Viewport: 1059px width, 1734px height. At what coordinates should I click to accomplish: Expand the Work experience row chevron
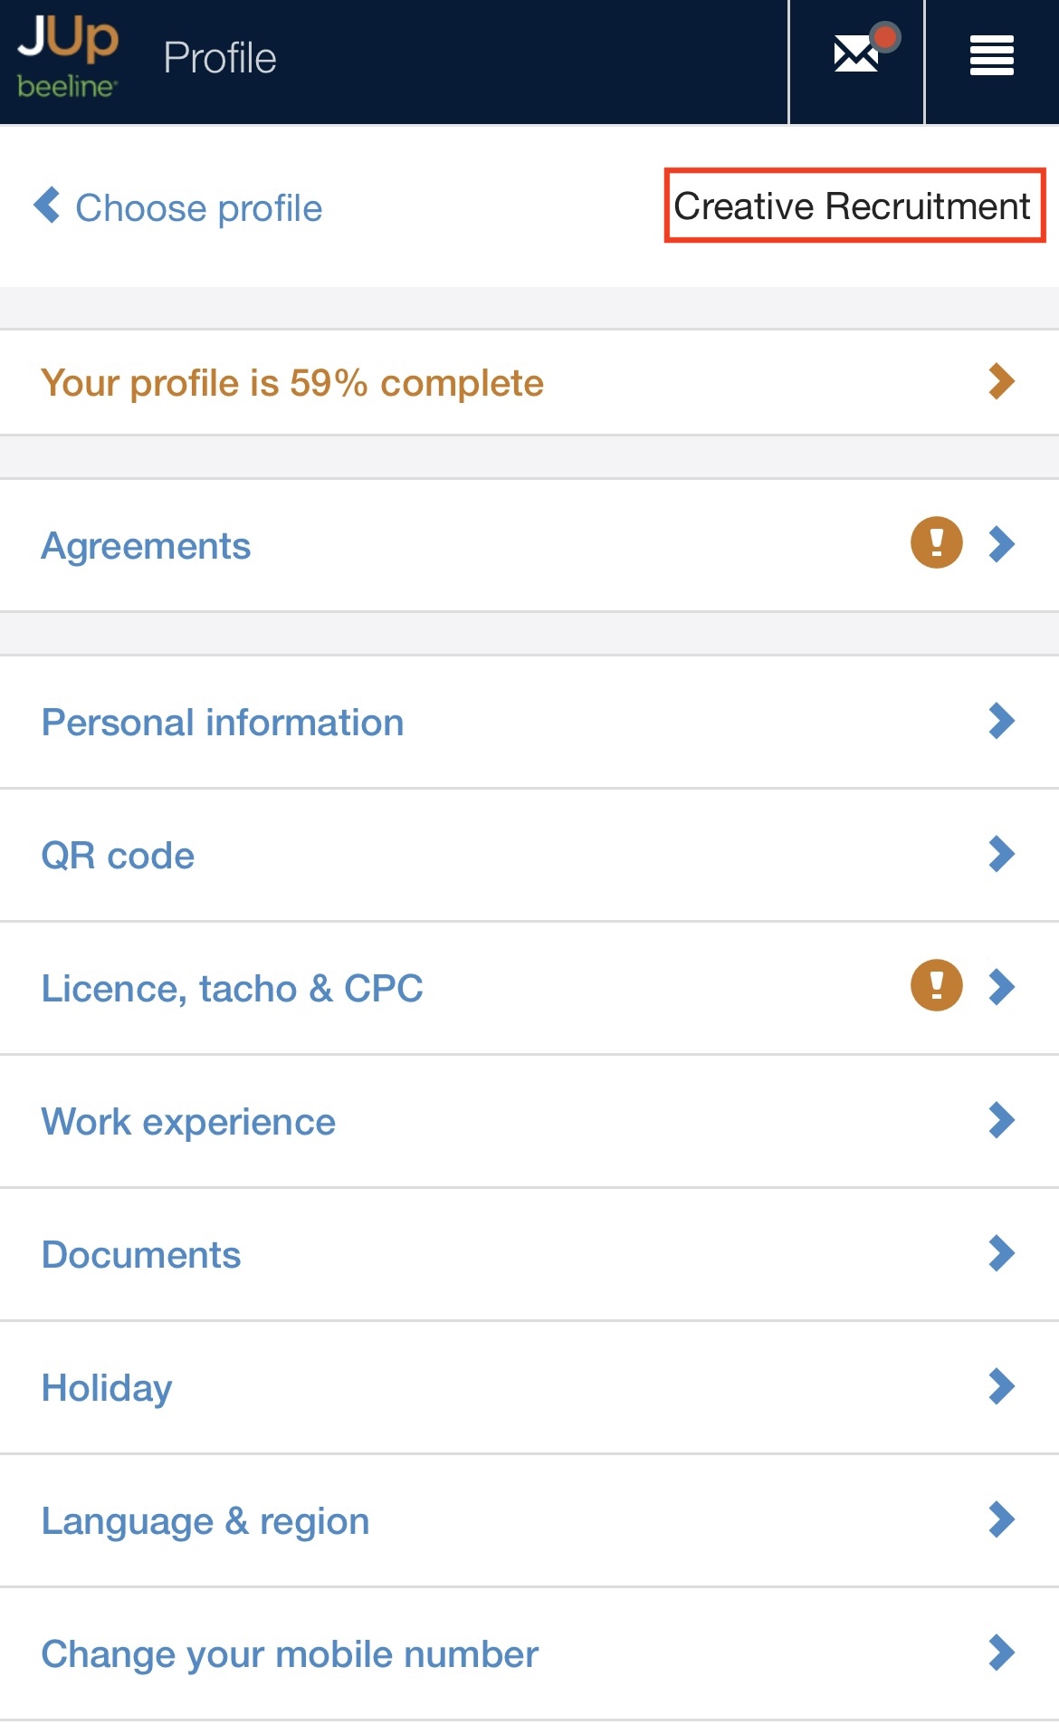[x=1001, y=1120]
